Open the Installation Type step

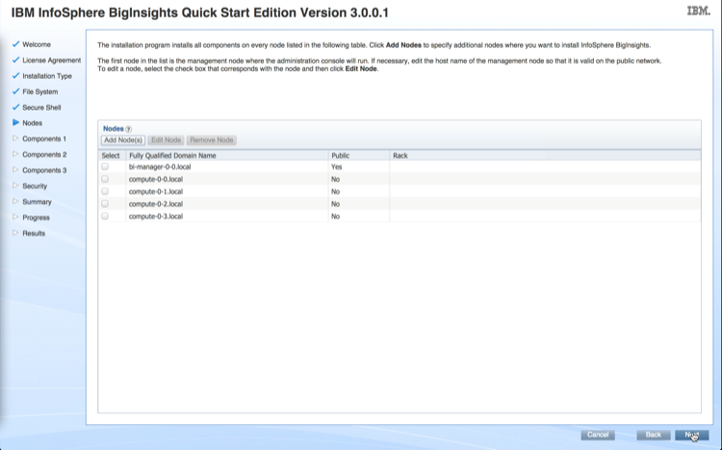tap(47, 76)
